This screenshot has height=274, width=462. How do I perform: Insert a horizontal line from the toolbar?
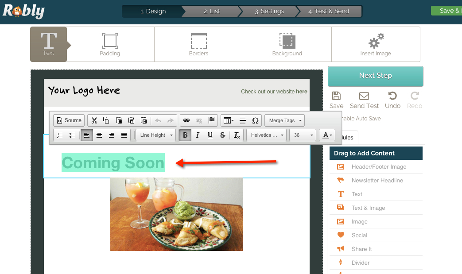point(243,120)
